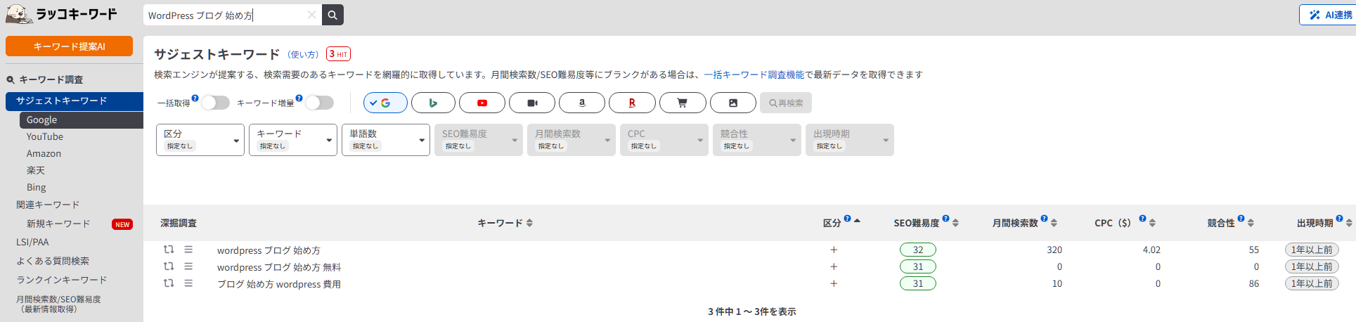
Task: Open the 一括キーワード調査機能 link
Action: (754, 75)
